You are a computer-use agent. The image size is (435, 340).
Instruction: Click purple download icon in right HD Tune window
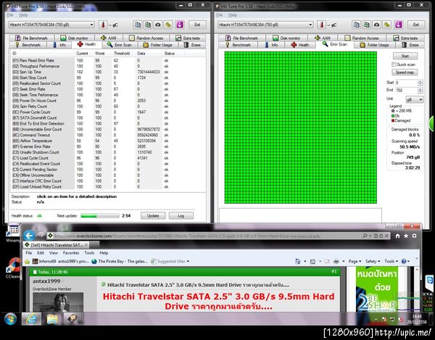pyautogui.click(x=398, y=25)
